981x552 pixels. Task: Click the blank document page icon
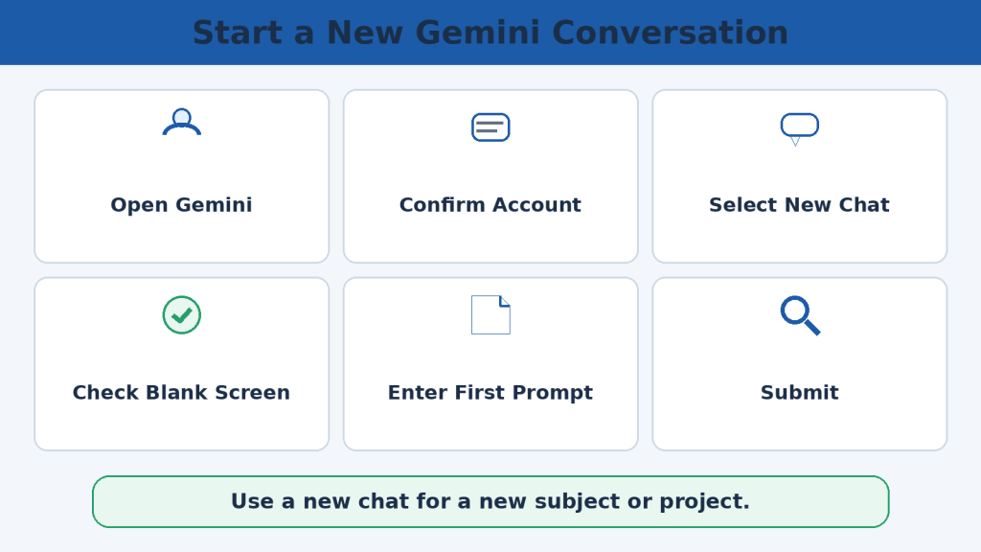490,314
